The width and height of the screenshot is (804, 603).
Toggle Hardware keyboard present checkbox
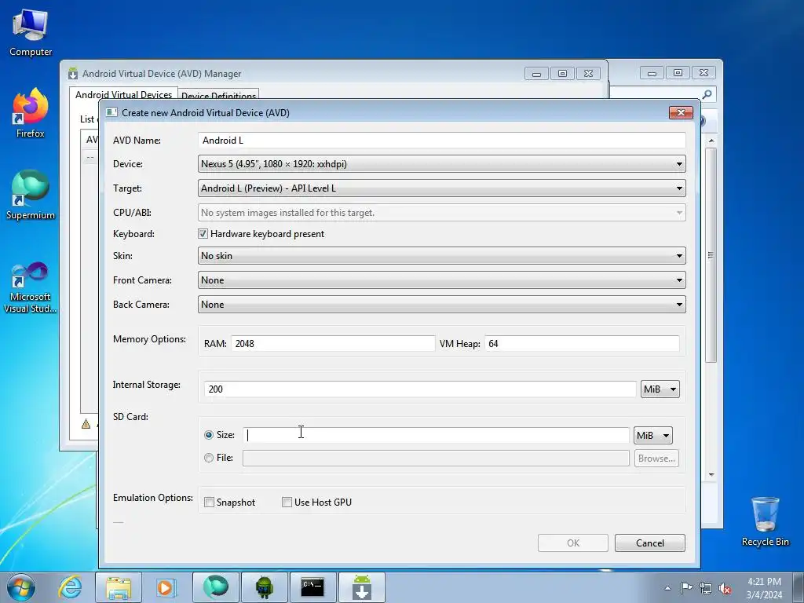203,234
